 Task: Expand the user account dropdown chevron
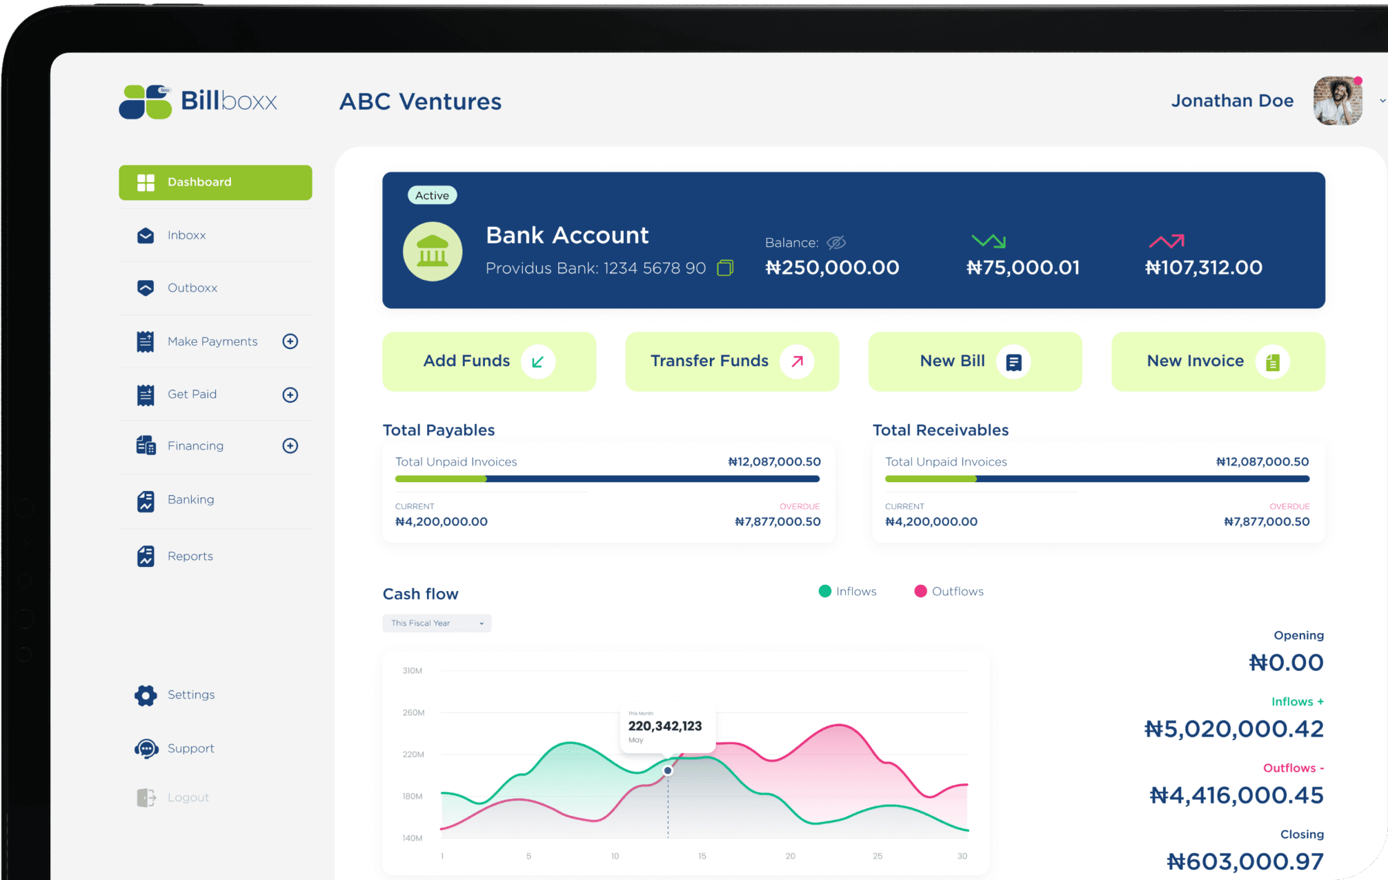coord(1382,101)
